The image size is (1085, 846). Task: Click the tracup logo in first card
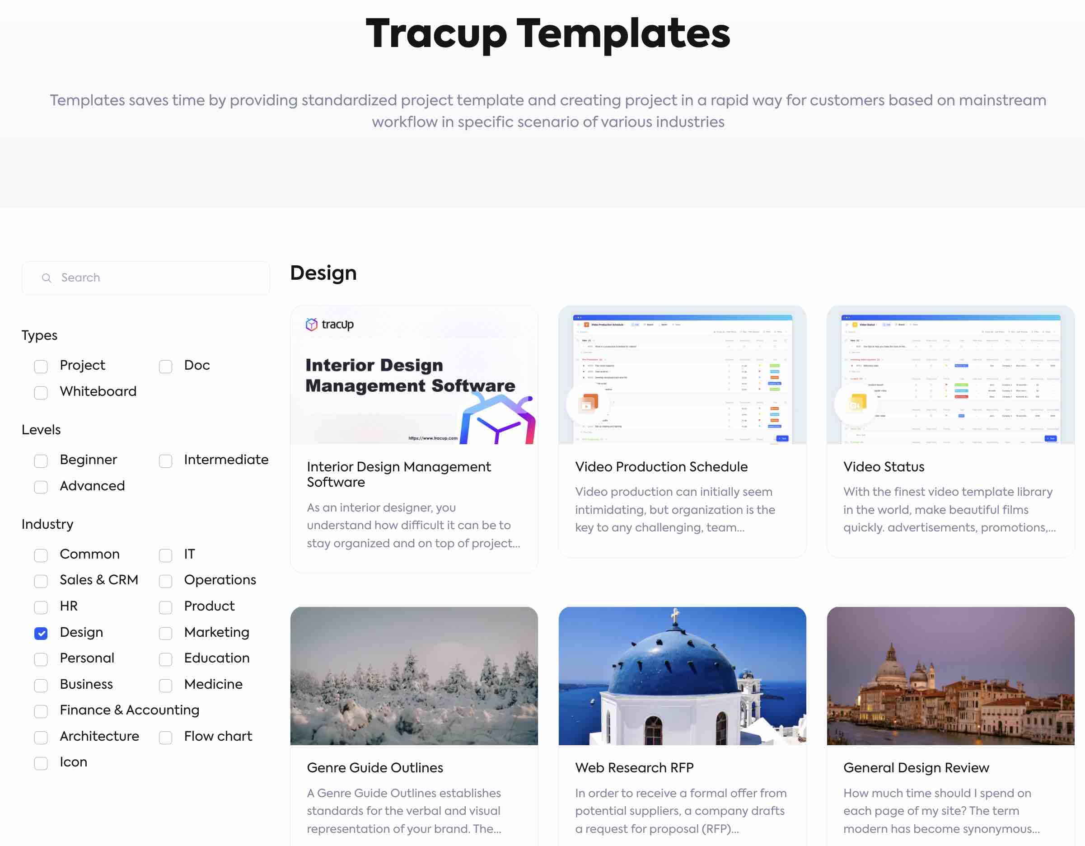[329, 324]
